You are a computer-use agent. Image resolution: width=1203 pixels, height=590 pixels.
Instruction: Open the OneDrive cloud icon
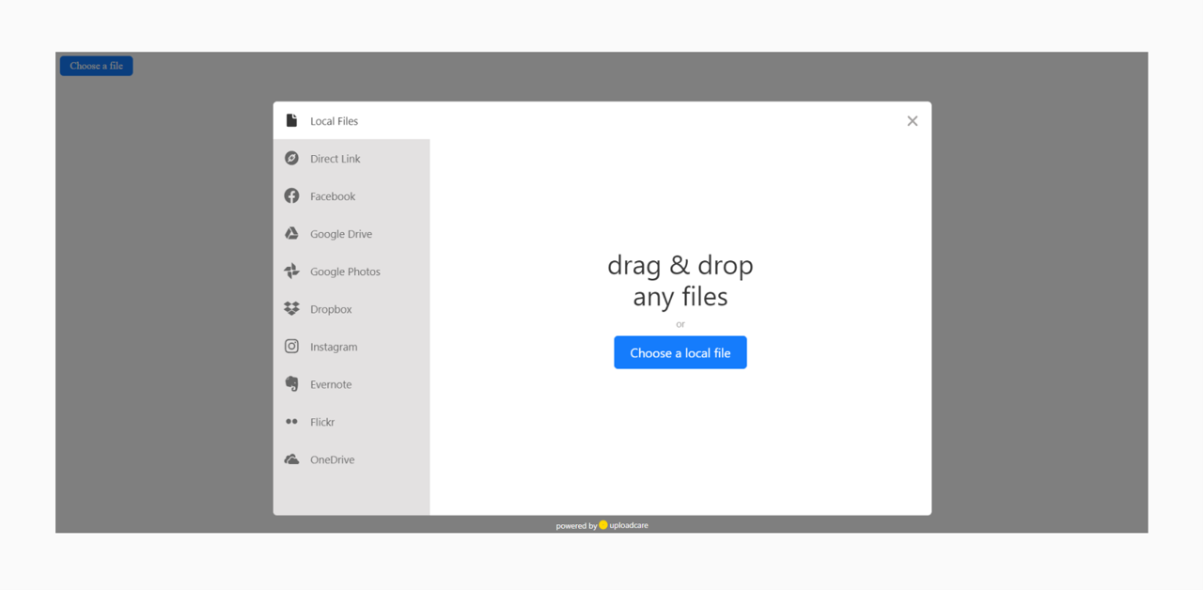pyautogui.click(x=292, y=458)
